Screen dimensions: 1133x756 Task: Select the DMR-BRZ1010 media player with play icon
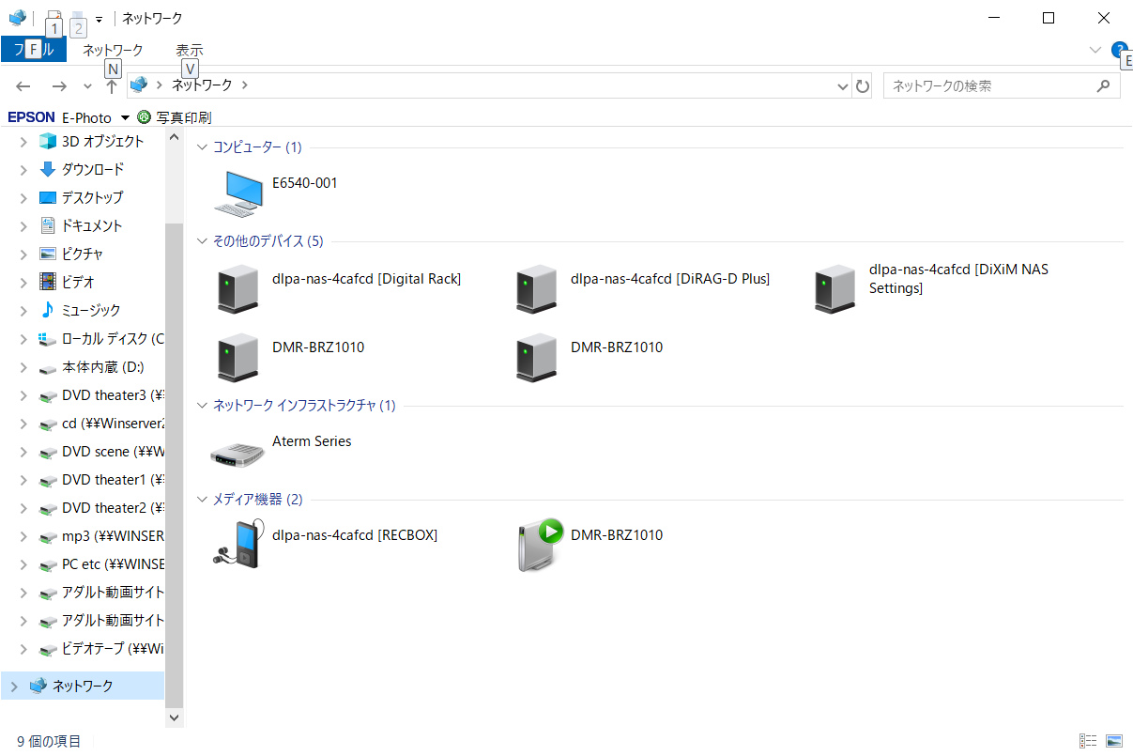(x=541, y=545)
